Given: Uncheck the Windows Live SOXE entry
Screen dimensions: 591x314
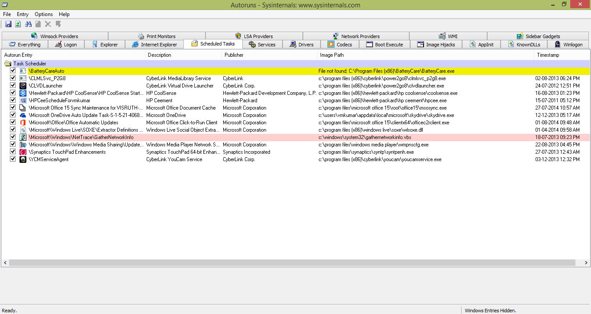Looking at the screenshot, I should [x=13, y=129].
